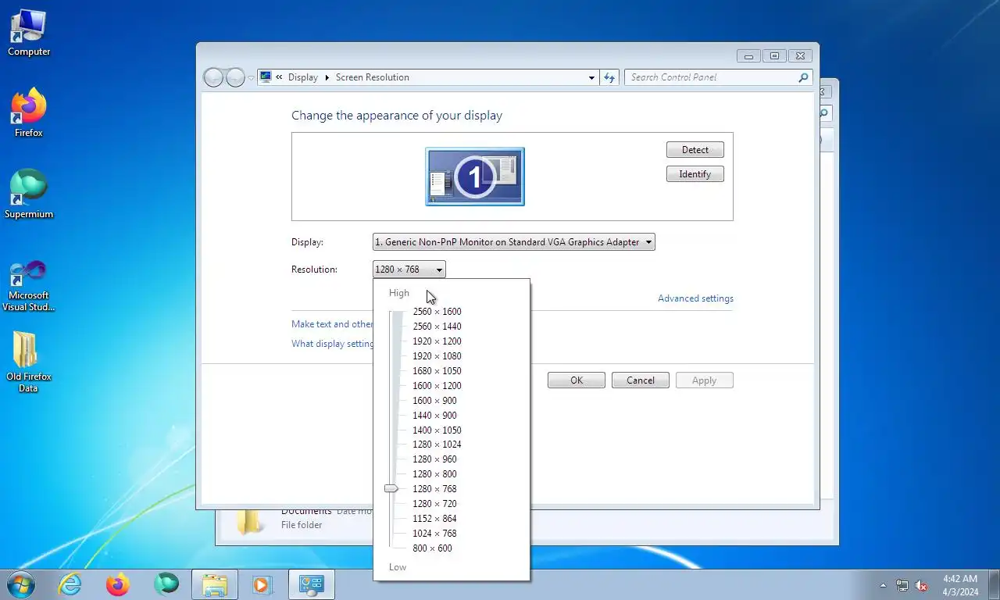Open the recent pages dropdown arrow
Screen dimensions: 1000x600
251,77
